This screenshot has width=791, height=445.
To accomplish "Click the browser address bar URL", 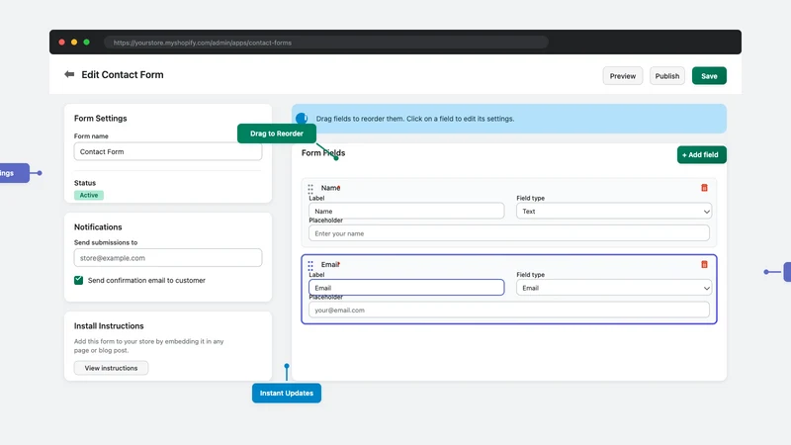I will [326, 43].
